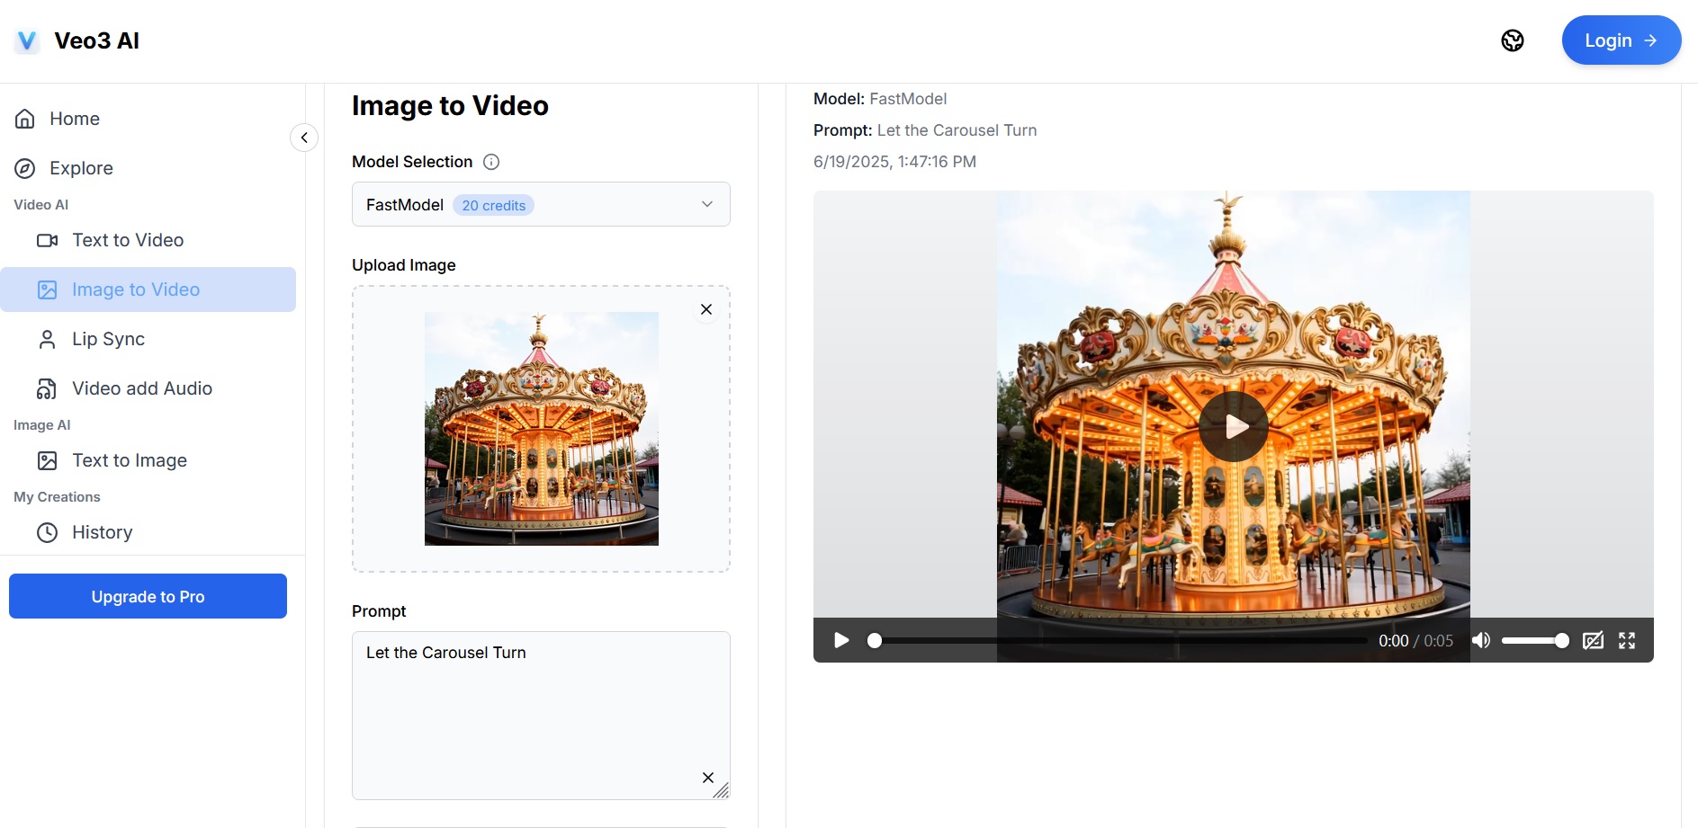Click the Home house icon
This screenshot has height=828, width=1698.
click(x=25, y=119)
